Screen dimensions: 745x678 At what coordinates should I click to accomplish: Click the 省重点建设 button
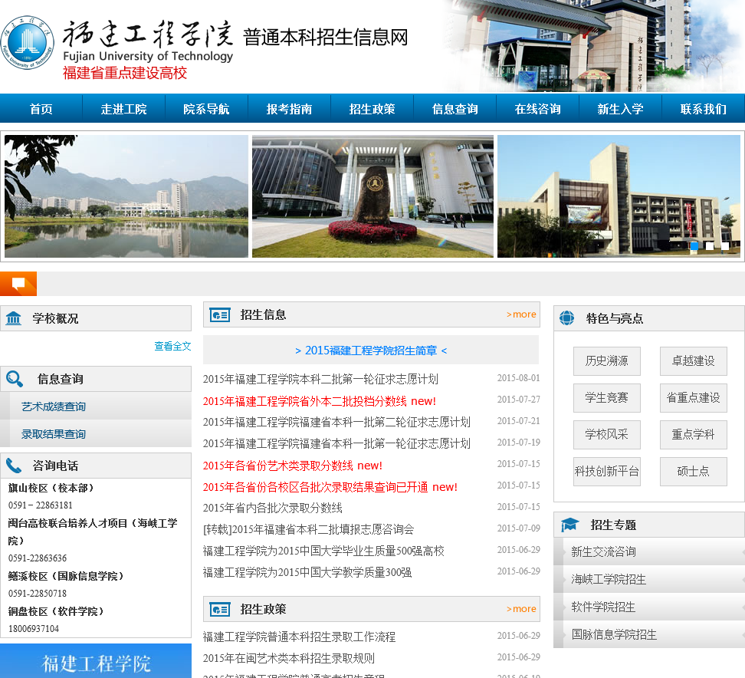[x=693, y=397]
